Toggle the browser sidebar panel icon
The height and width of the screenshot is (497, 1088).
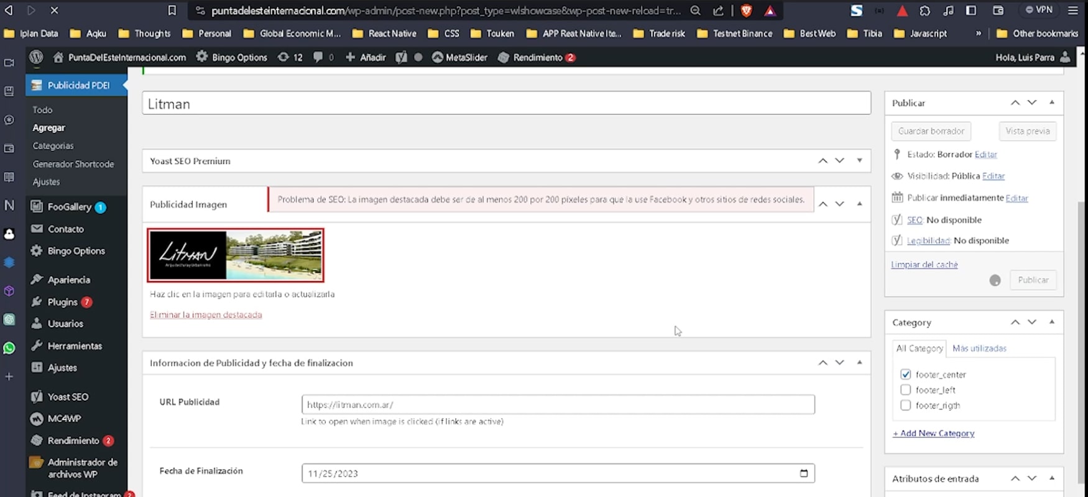point(971,11)
